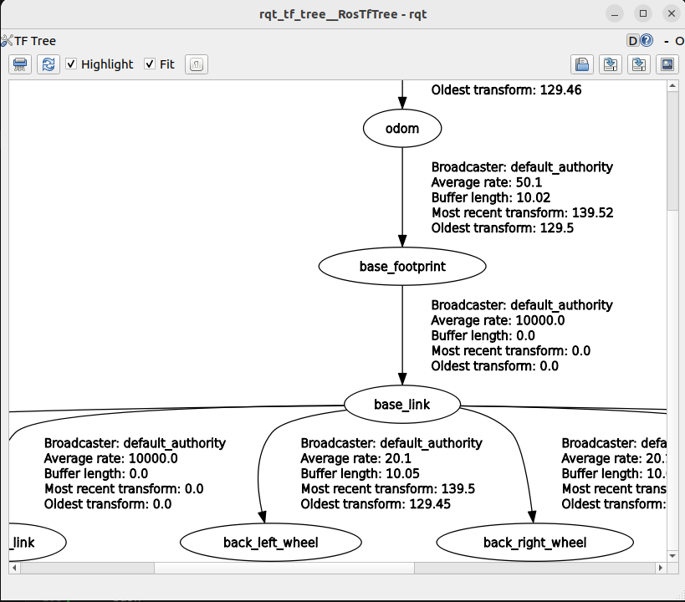Disable the Fit checkbox
The image size is (685, 602).
point(151,64)
